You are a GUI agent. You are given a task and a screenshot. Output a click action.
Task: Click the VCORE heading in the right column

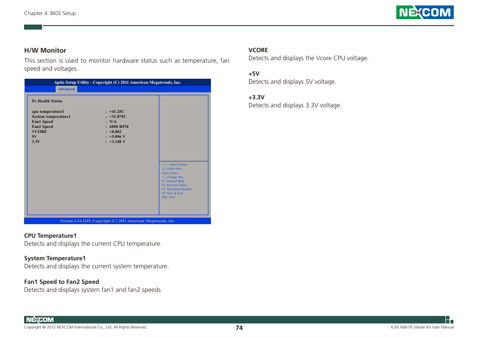click(258, 50)
